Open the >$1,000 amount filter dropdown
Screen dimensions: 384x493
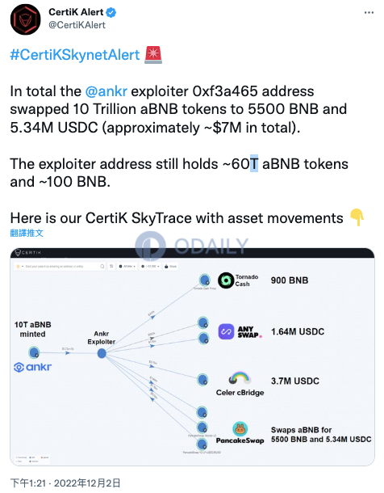(x=150, y=267)
